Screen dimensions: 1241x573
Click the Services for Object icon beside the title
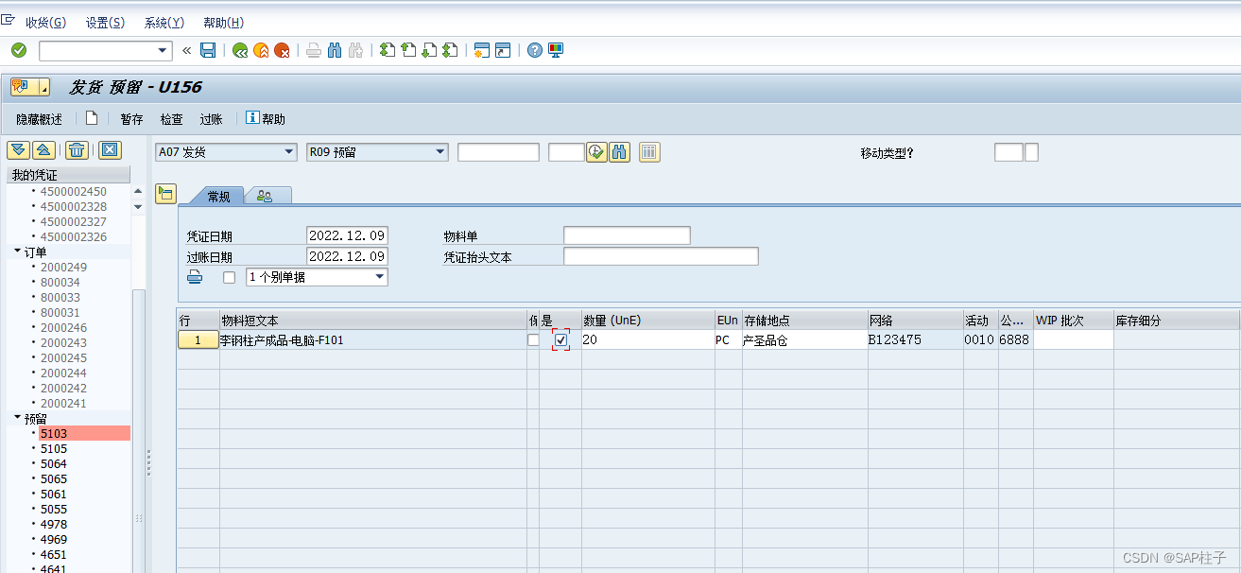(29, 87)
